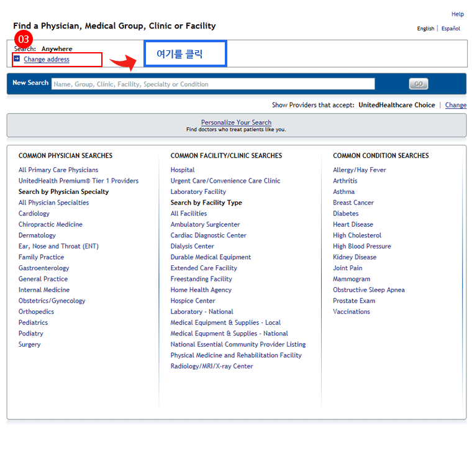This screenshot has width=472, height=456.
Task: Select High Blood Pressure
Action: click(x=362, y=247)
